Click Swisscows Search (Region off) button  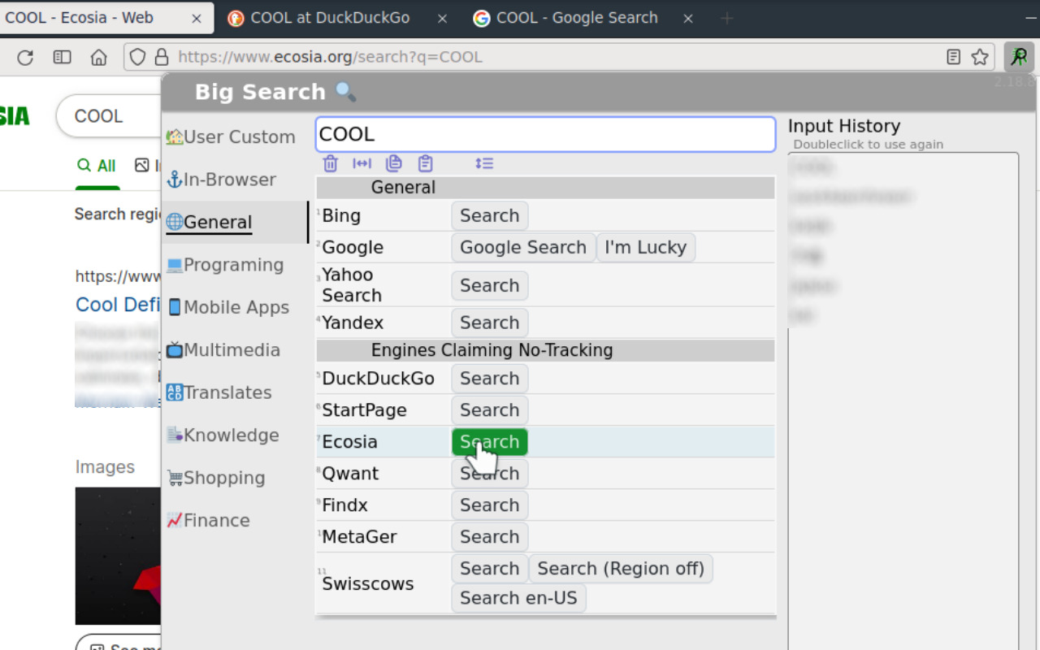[621, 569]
